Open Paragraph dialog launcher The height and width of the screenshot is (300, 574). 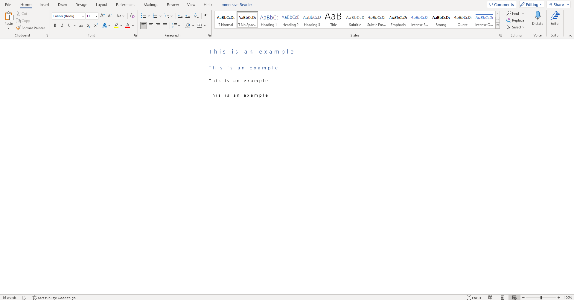coord(209,35)
